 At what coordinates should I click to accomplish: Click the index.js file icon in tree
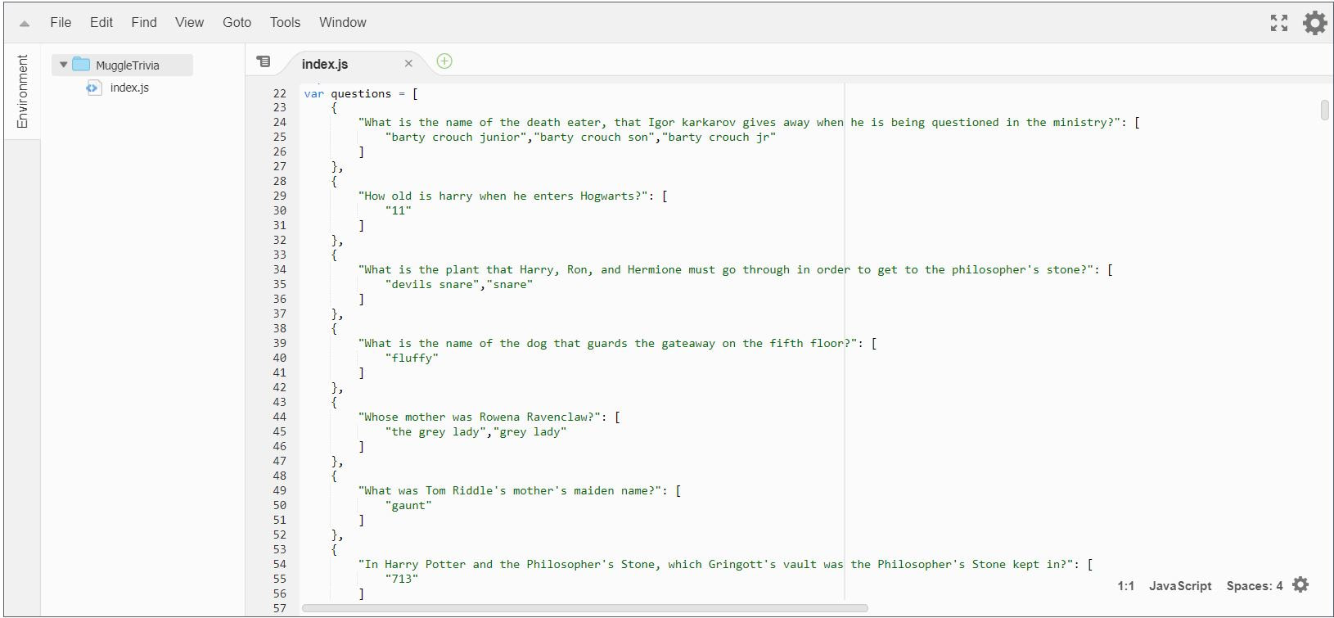click(93, 88)
